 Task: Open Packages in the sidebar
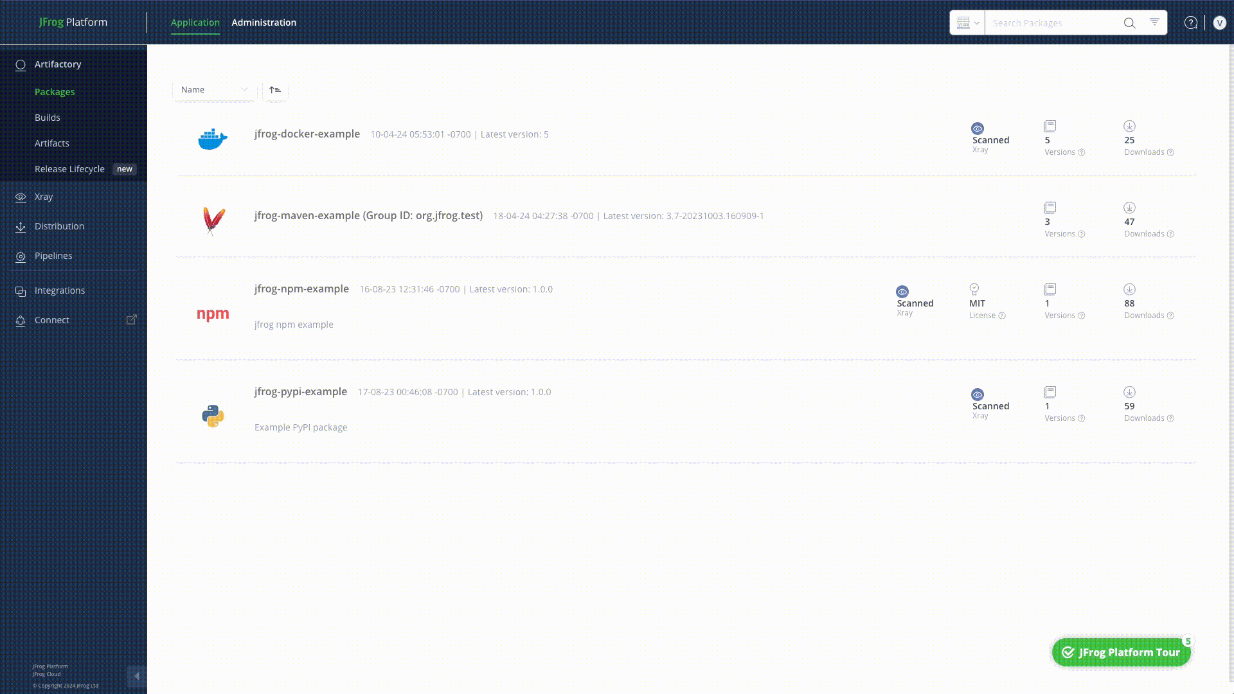(55, 92)
